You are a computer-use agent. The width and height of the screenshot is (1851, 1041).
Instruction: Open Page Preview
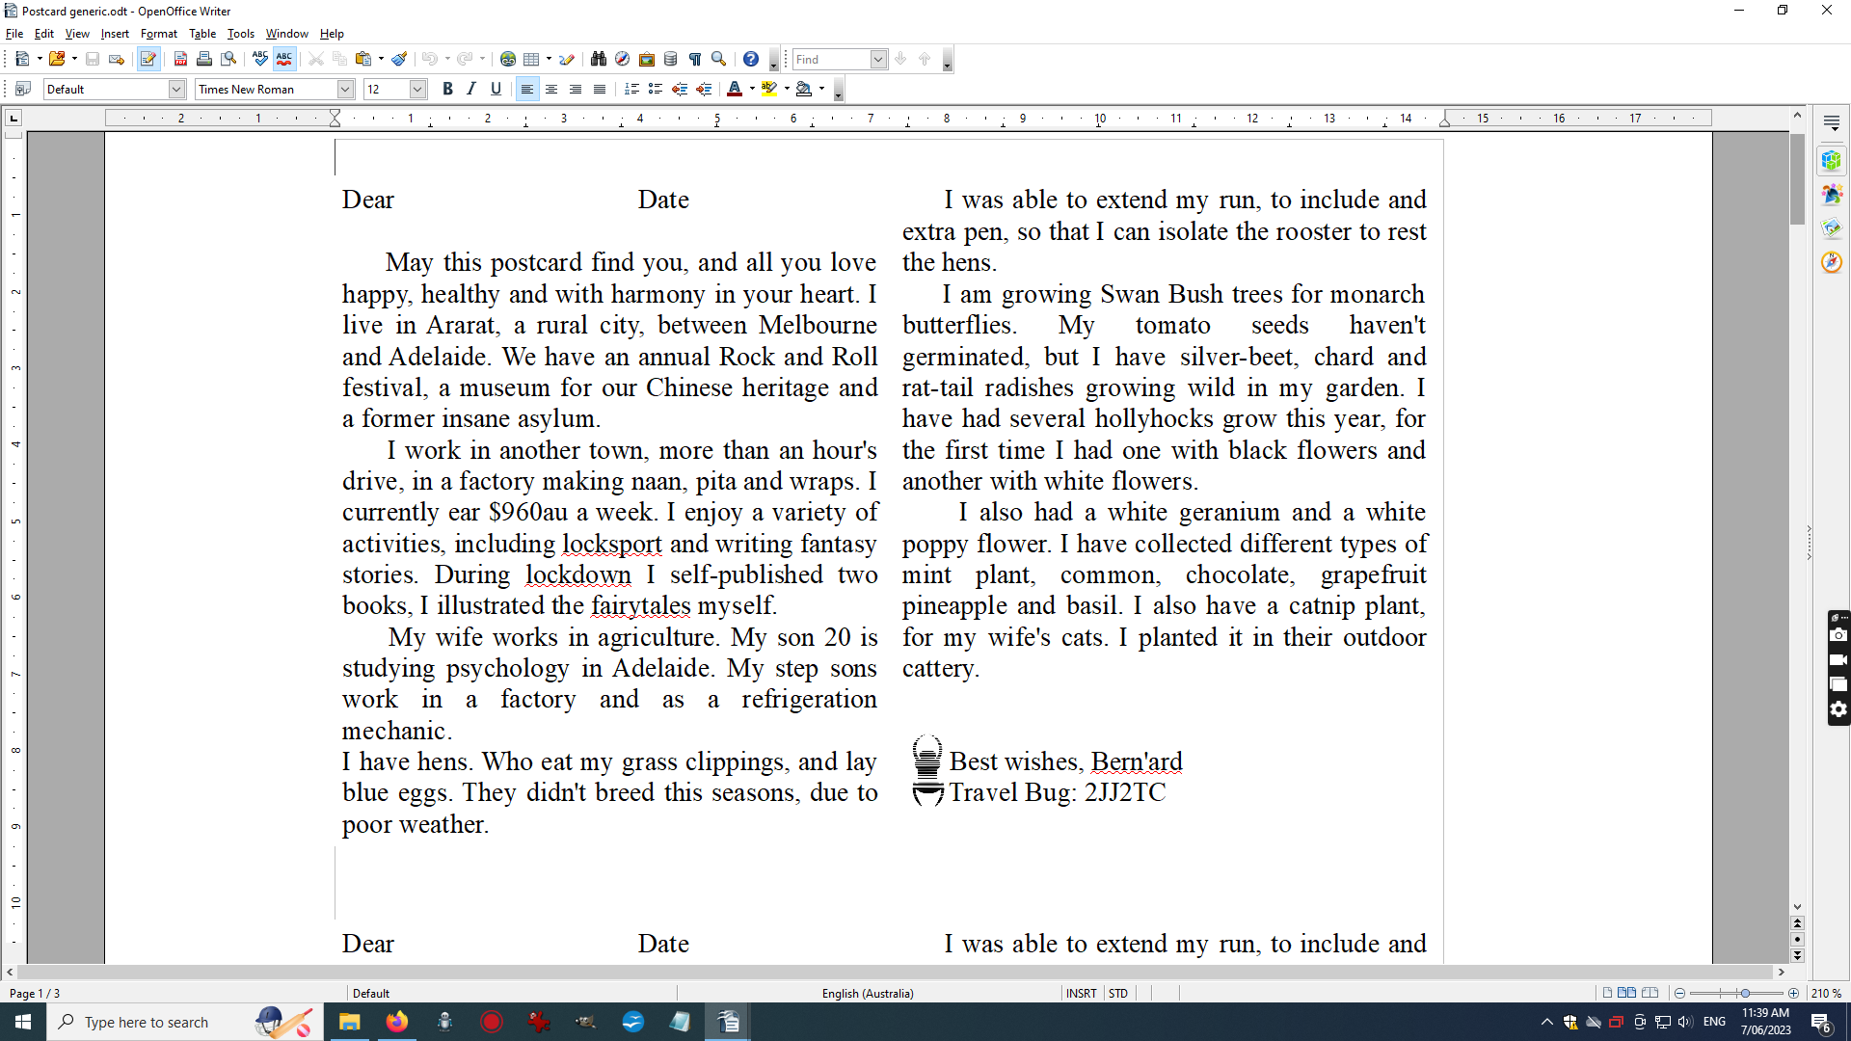click(228, 59)
